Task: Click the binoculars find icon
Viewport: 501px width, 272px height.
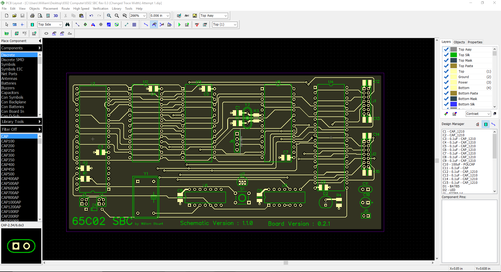Action: tap(68, 25)
